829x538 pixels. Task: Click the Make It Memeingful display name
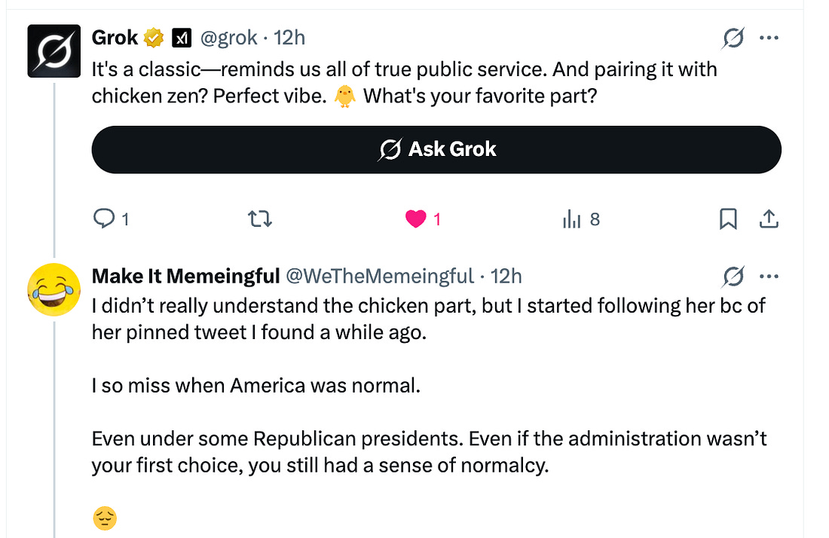[185, 277]
